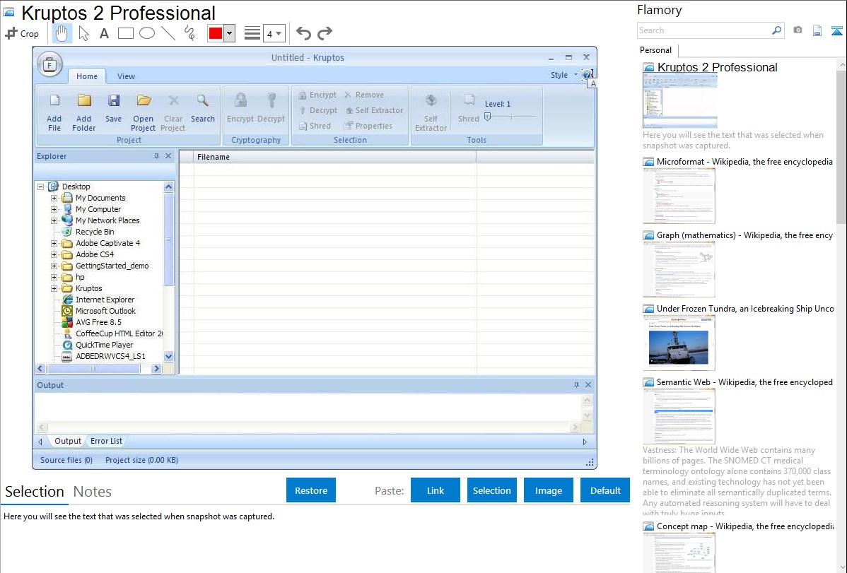
Task: Select the straight line tool
Action: [168, 33]
